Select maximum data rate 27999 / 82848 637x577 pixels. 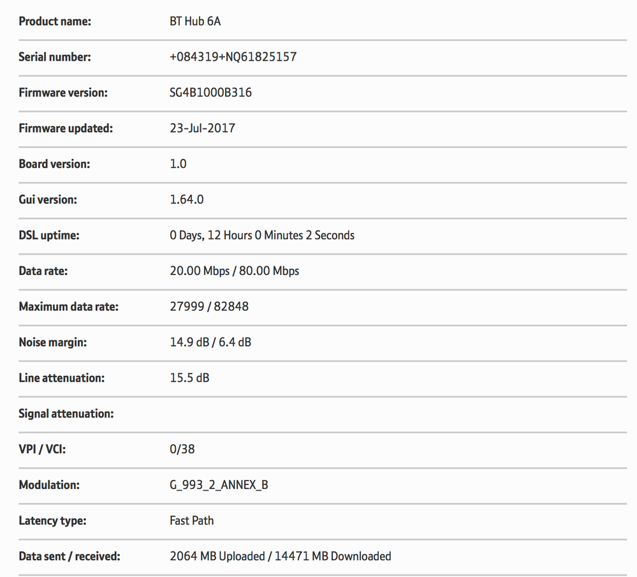pos(209,306)
